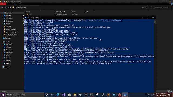
Task: Select This PC in navigation pane
Action: pos(7,42)
